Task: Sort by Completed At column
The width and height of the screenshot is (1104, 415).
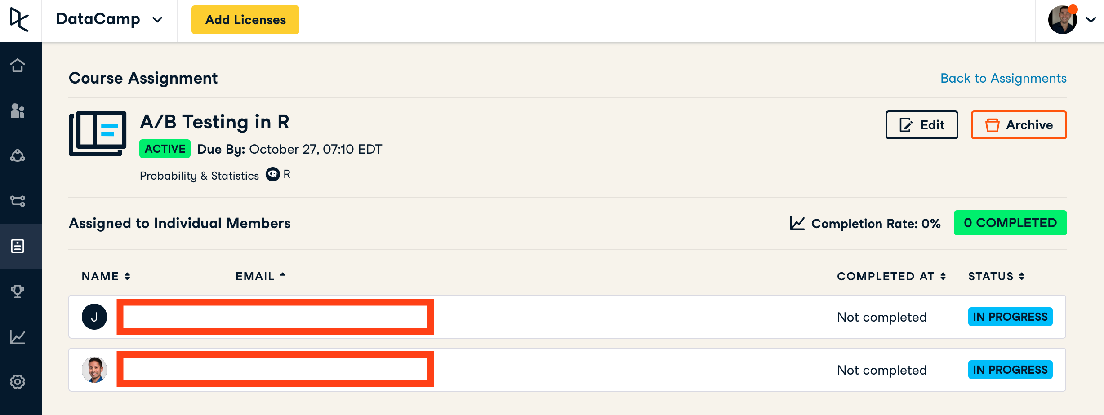Action: pos(891,276)
